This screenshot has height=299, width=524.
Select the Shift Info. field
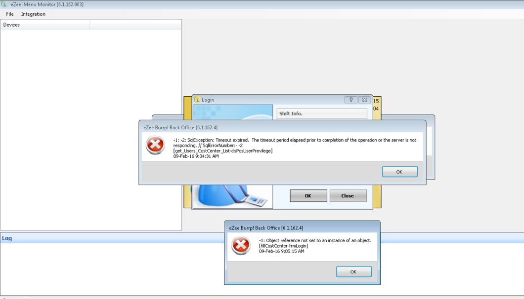322,113
